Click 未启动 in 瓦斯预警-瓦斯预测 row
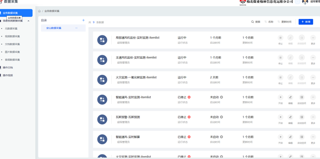 [x=214, y=117]
